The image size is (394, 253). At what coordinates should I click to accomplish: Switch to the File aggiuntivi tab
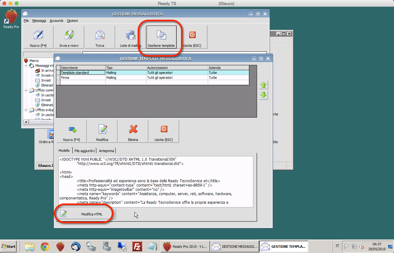(85, 151)
